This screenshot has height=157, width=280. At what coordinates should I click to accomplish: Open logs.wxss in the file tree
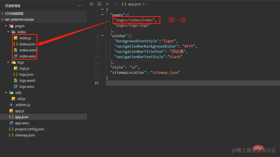click(x=27, y=87)
